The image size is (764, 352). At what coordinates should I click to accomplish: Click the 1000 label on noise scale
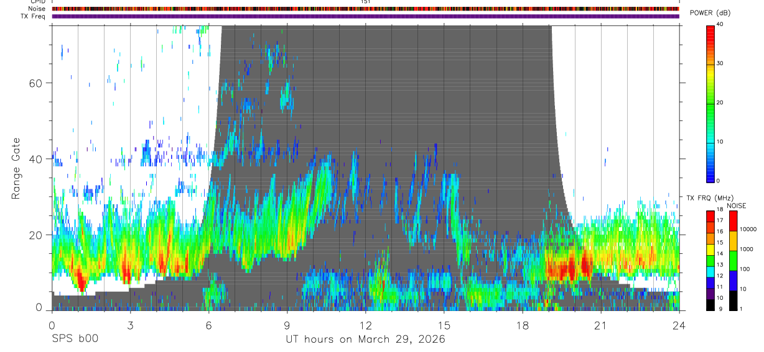click(x=745, y=249)
